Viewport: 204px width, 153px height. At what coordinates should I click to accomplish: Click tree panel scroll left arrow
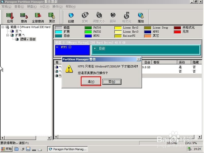2,138
